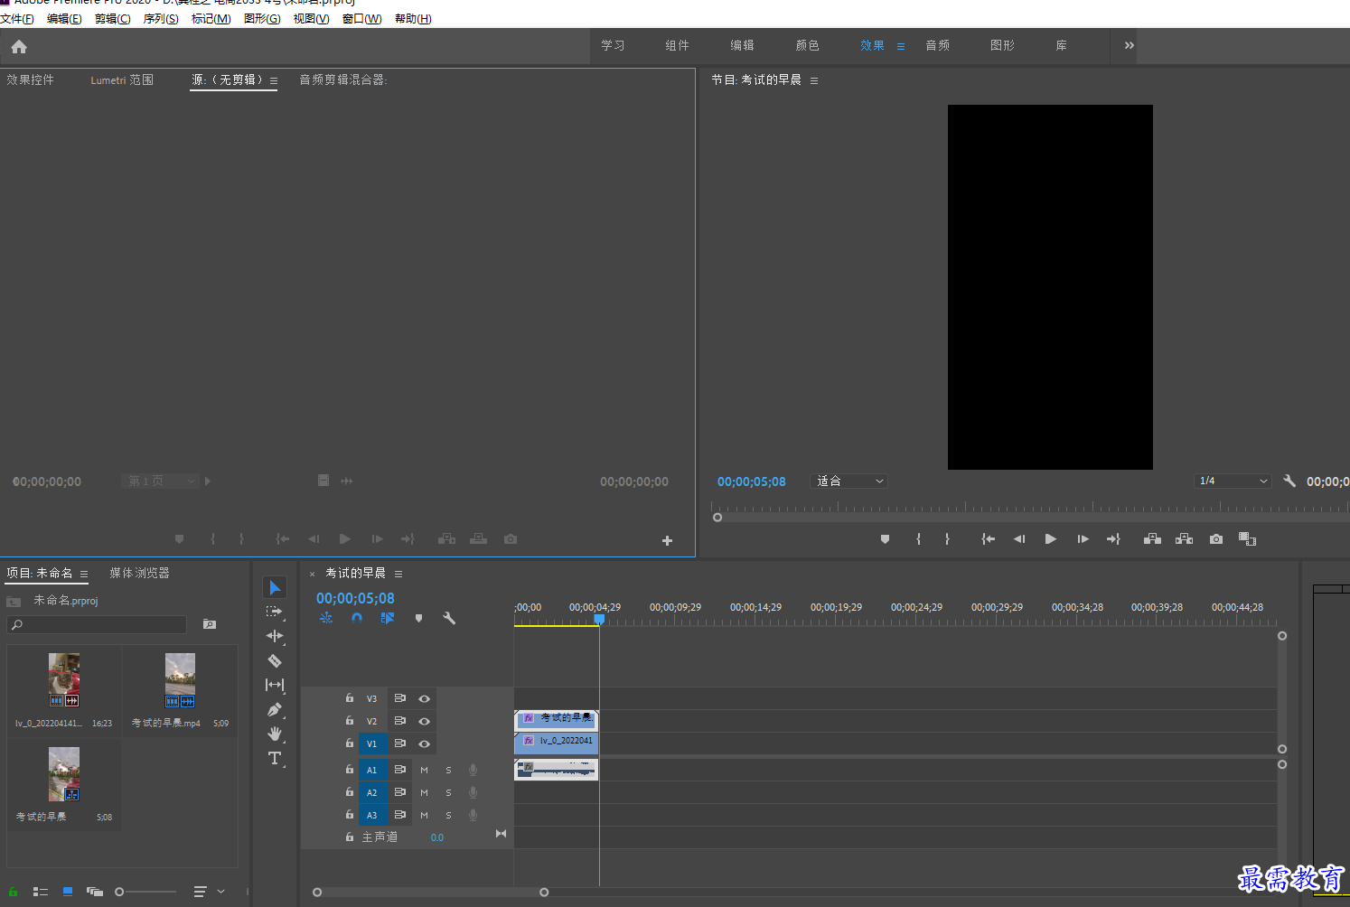
Task: Open 文件(F) menu
Action: 17,19
